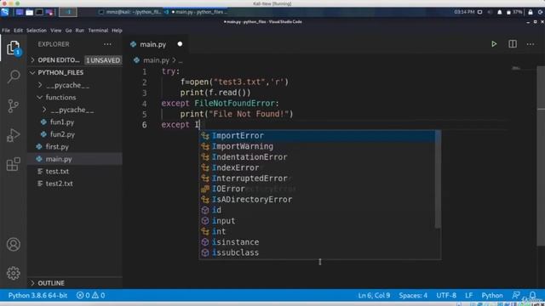Select Python 3.8.6 64-bit interpreter
The height and width of the screenshot is (306, 545).
coord(37,296)
